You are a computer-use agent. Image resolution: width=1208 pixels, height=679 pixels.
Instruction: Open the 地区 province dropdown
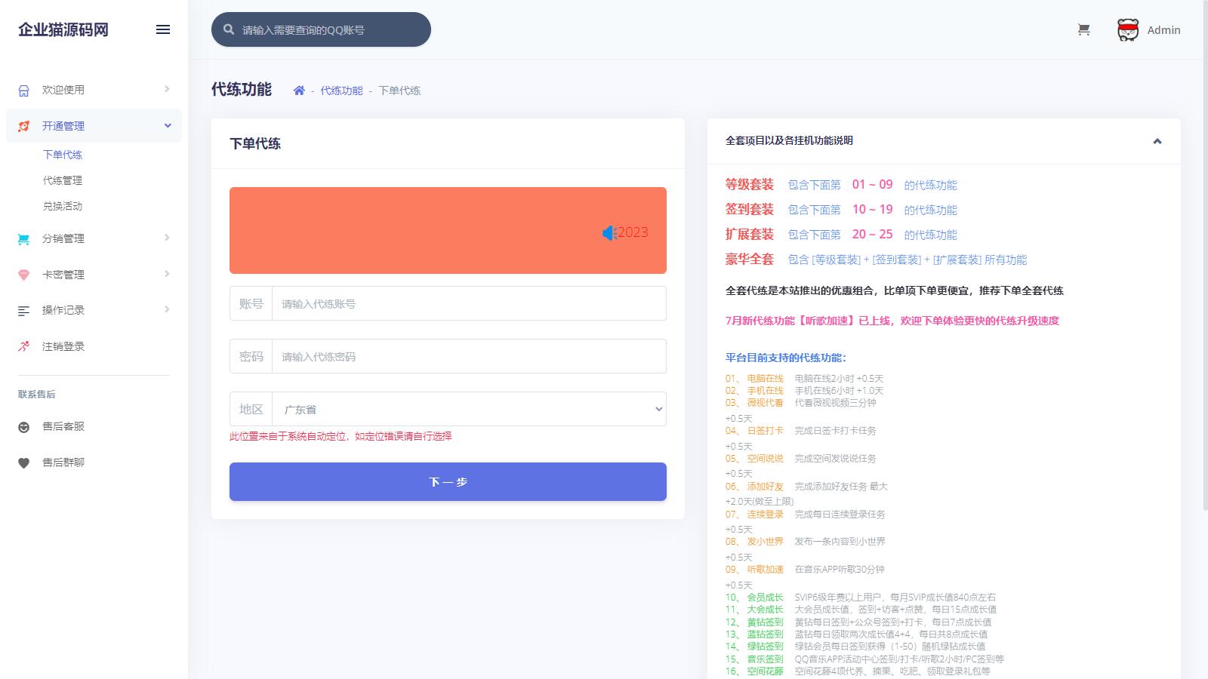[468, 410]
